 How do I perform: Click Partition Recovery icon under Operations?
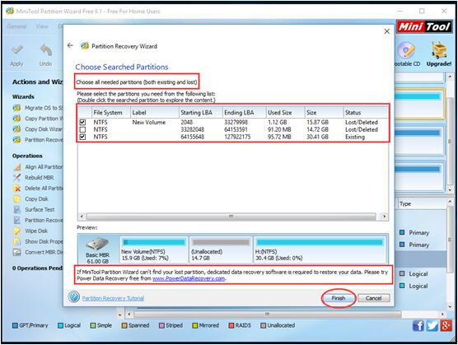tap(17, 220)
